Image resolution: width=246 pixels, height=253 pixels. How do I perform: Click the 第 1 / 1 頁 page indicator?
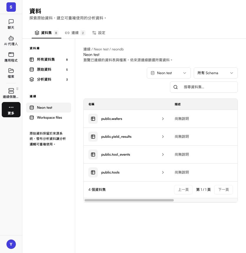(203, 190)
